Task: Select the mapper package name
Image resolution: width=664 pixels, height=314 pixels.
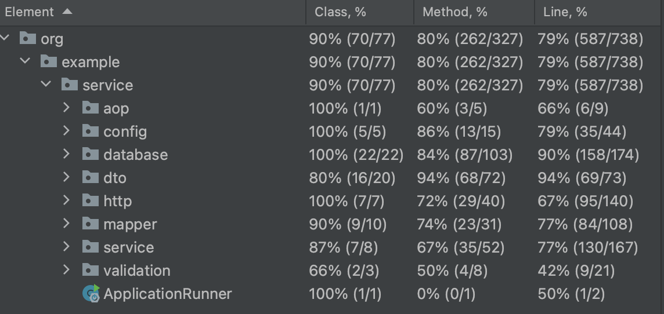Action: point(130,224)
